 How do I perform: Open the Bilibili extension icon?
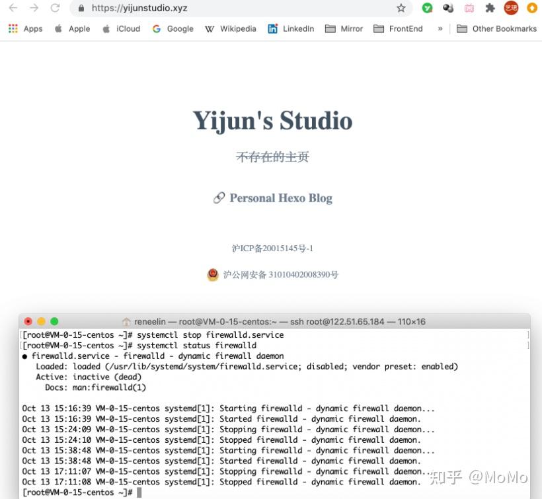pyautogui.click(x=469, y=9)
